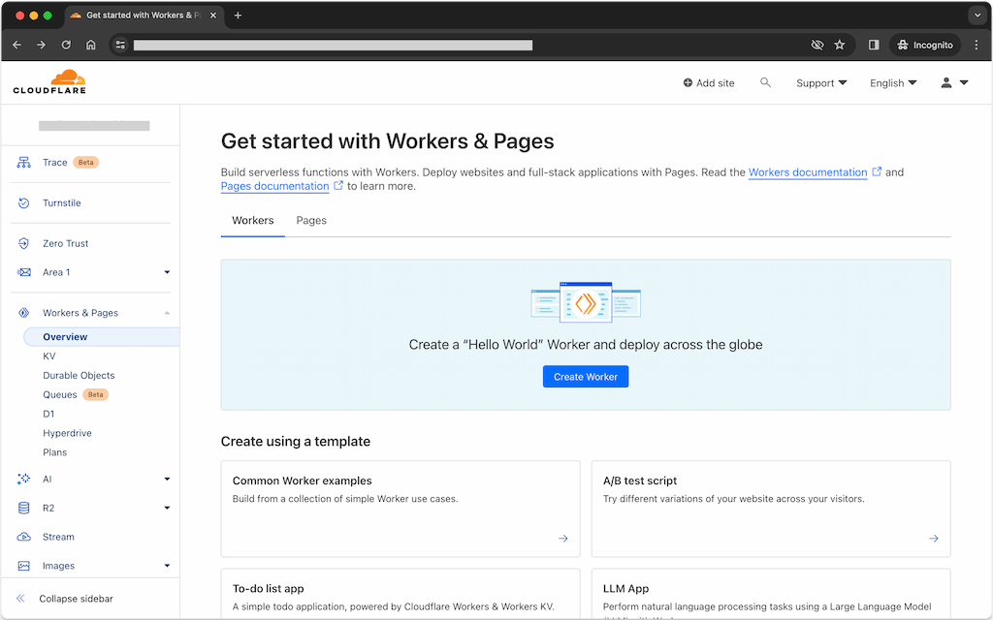993x620 pixels.
Task: Expand the R2 sidebar section
Action: click(x=167, y=508)
